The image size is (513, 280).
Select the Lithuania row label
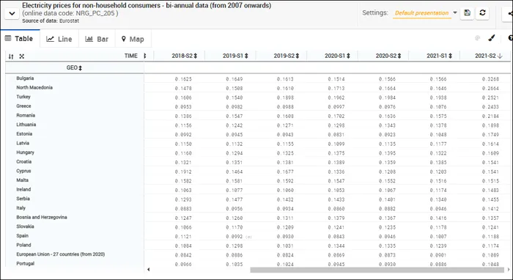coord(26,125)
